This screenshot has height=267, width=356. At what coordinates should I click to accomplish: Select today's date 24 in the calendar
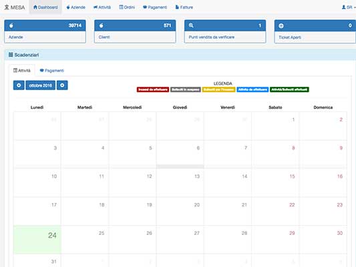(52, 235)
